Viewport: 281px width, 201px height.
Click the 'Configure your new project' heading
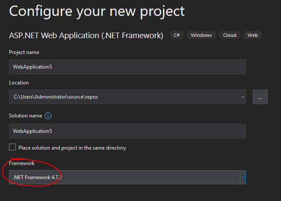[x=97, y=12]
